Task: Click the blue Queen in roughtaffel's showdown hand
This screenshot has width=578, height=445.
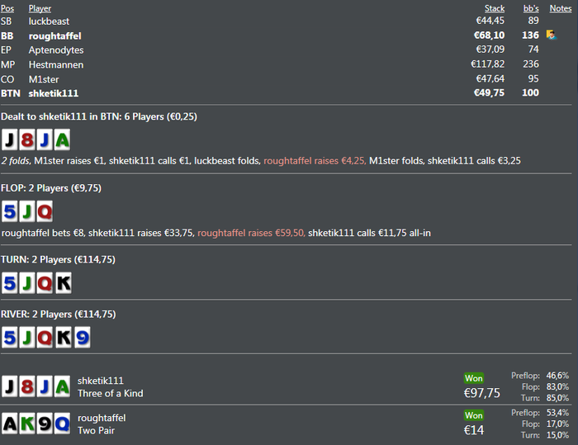Action: coord(62,424)
